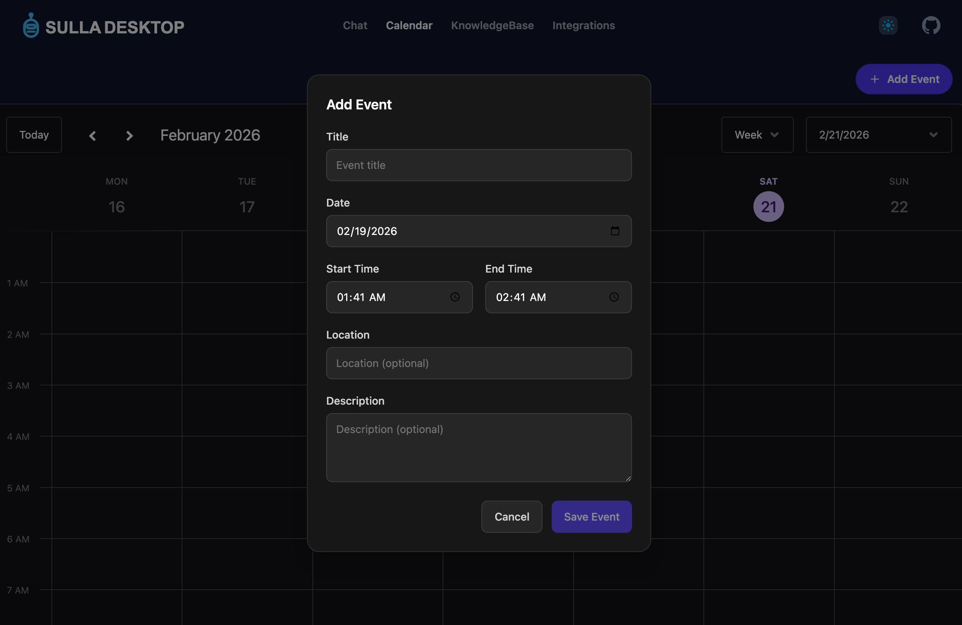Click the Sulla Desktop logo icon
The height and width of the screenshot is (625, 962).
click(x=31, y=25)
